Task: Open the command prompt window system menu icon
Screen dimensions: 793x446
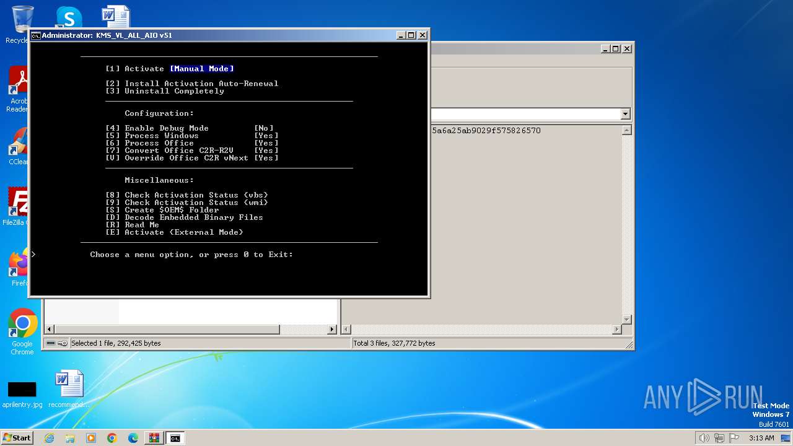Action: 36,35
